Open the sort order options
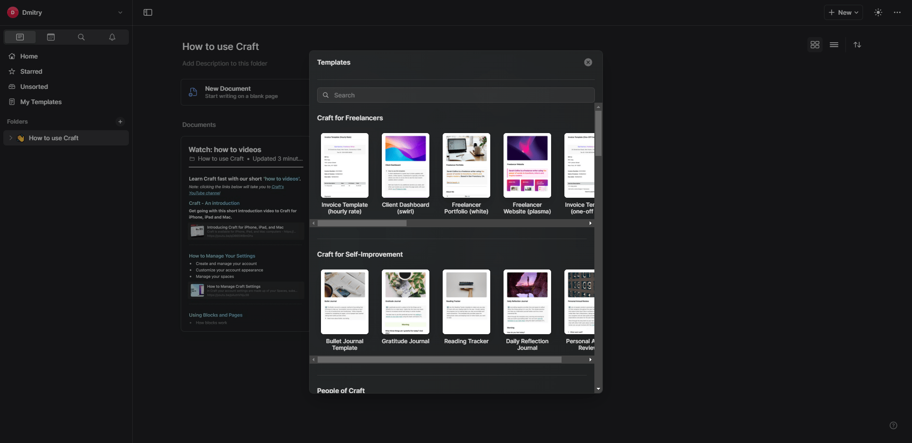 pos(857,45)
